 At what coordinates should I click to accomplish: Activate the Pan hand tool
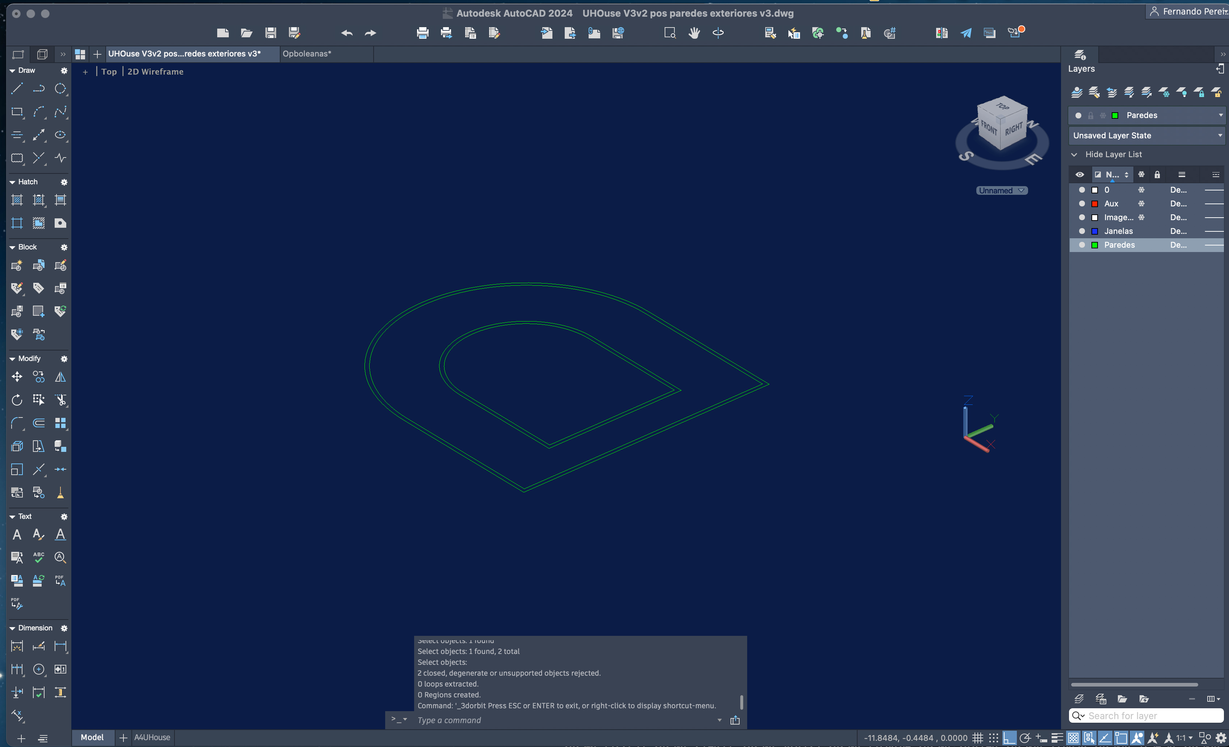click(694, 33)
